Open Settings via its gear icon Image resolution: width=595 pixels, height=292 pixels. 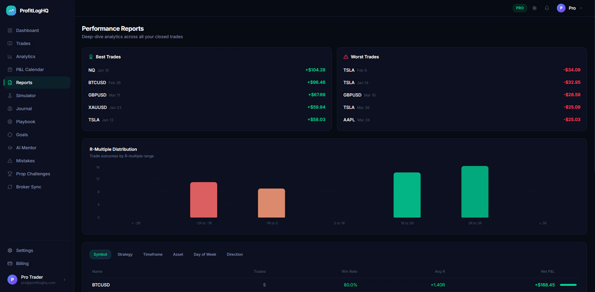[x=10, y=250]
